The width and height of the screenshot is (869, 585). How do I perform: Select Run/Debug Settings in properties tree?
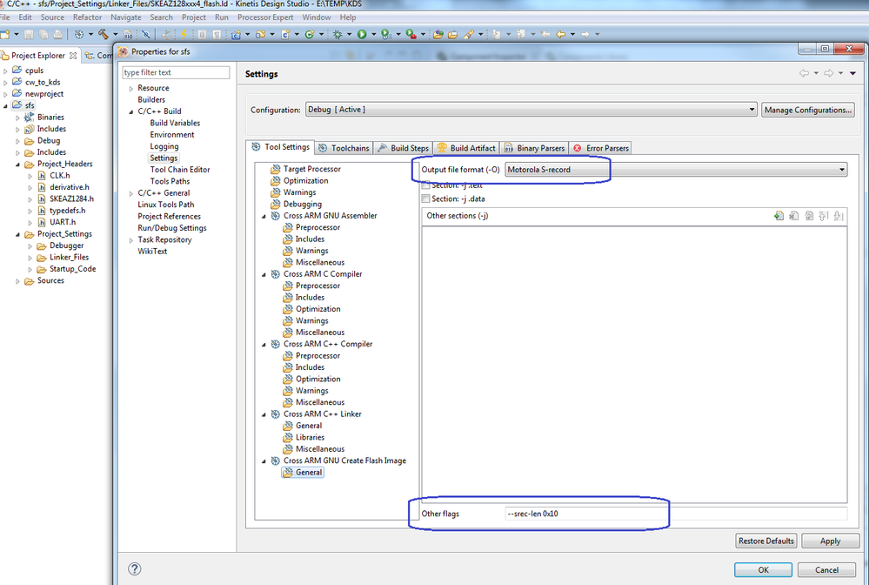click(x=172, y=228)
